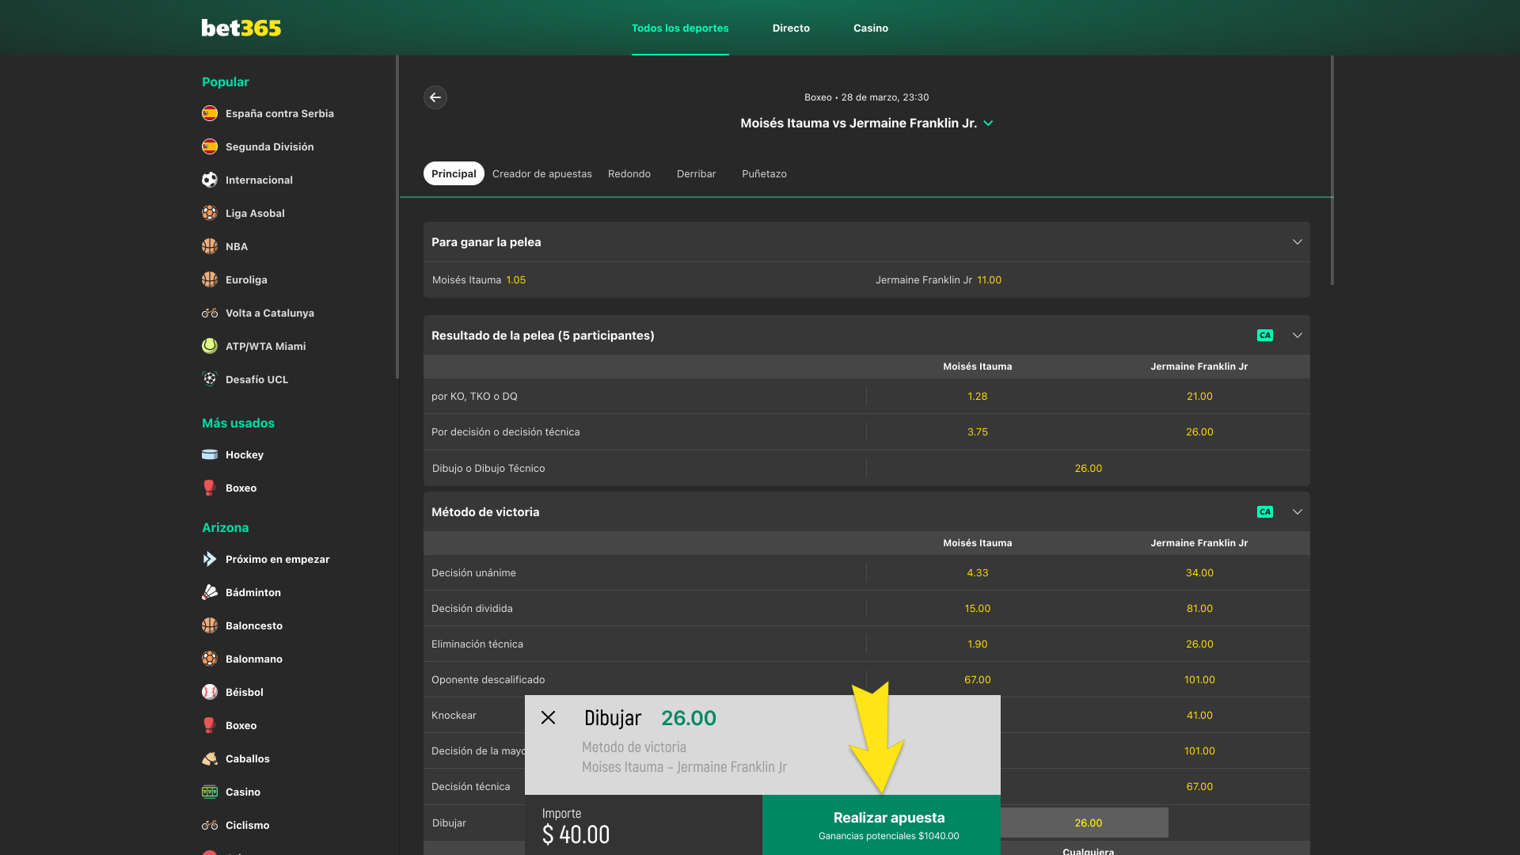Click Caballos horse icon
Image resolution: width=1520 pixels, height=855 pixels.
210,758
